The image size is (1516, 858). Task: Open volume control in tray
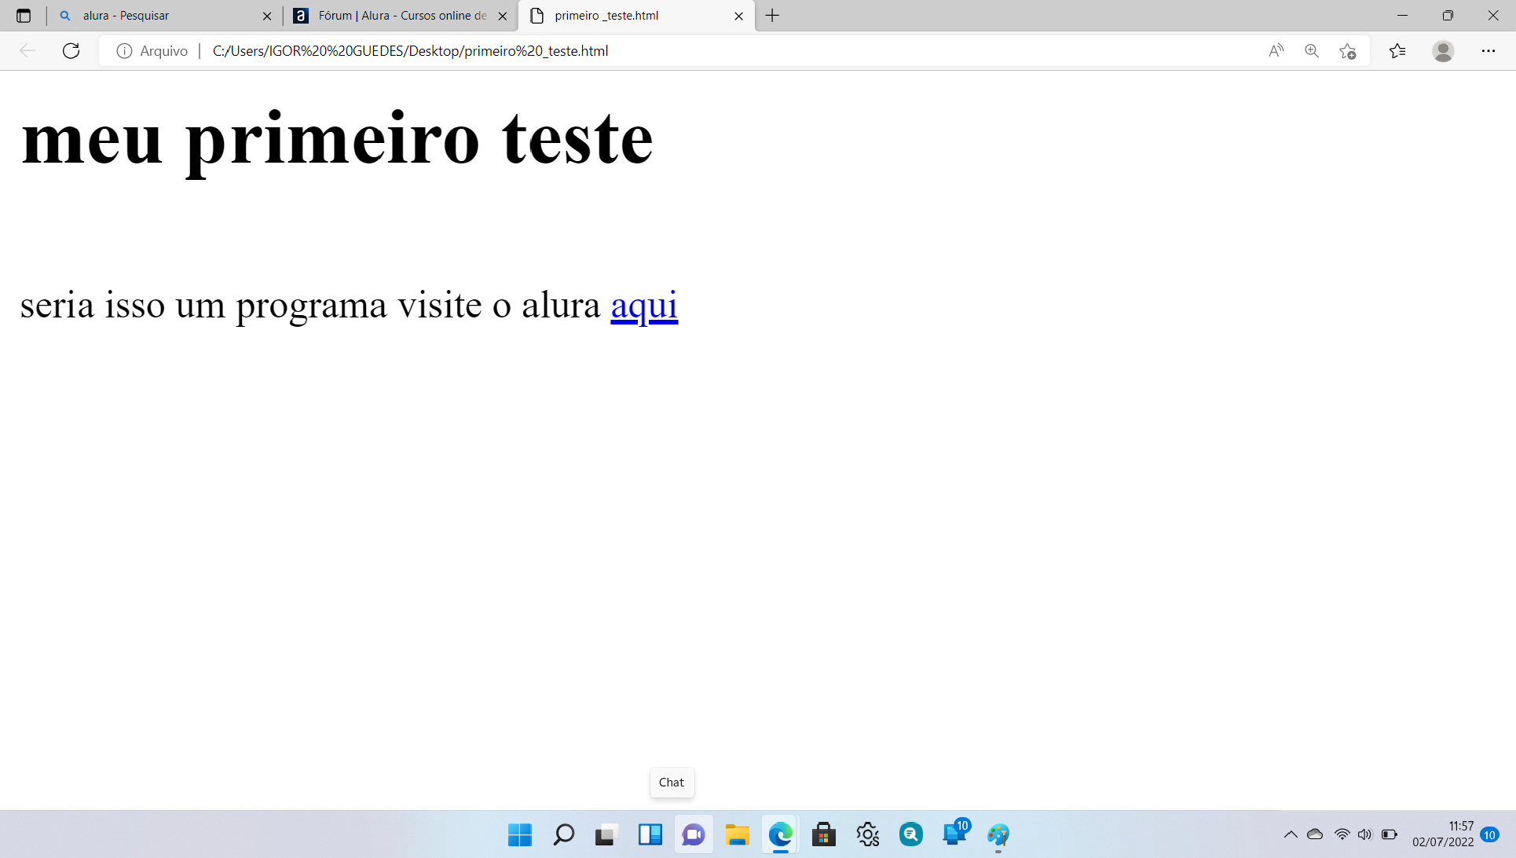coord(1364,834)
